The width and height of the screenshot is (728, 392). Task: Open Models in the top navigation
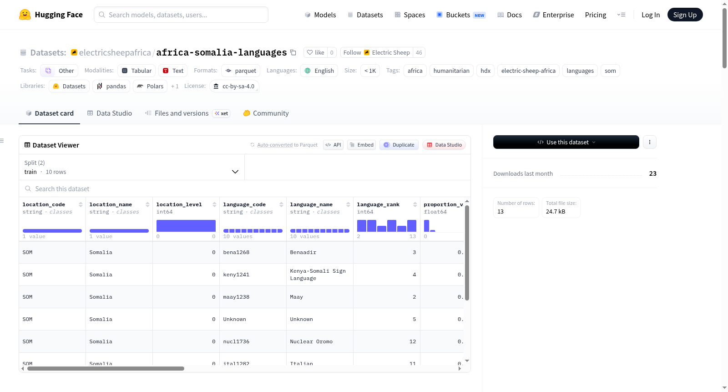tap(320, 15)
